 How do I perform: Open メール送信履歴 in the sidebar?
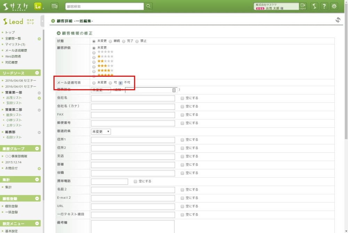pos(16,50)
